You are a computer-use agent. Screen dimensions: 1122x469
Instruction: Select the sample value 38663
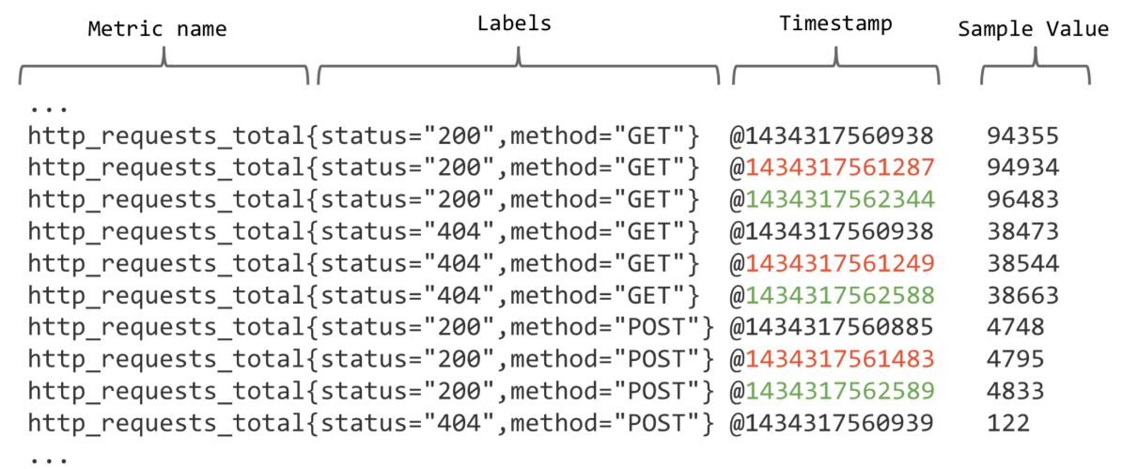click(x=1022, y=296)
